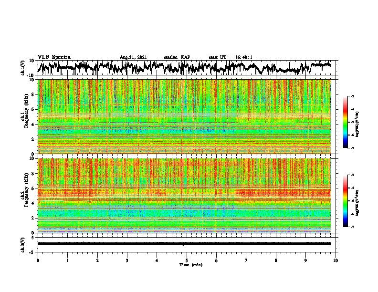Viewport: 378px width, 292px height.
Task: Click the log(PSD) label beside ch.1 colorbar
Action: [357, 125]
